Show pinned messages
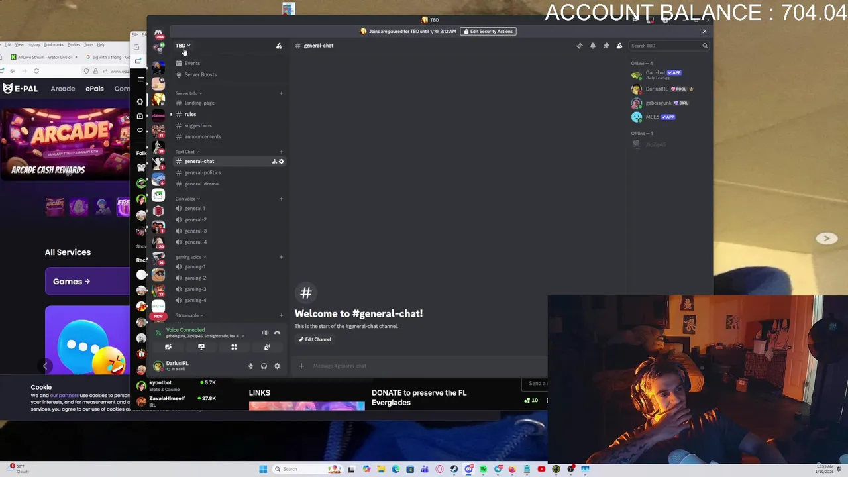The height and width of the screenshot is (477, 848). [606, 46]
